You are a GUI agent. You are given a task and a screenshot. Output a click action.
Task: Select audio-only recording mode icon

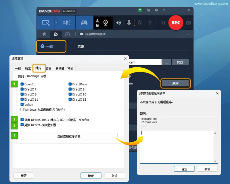pos(67,23)
